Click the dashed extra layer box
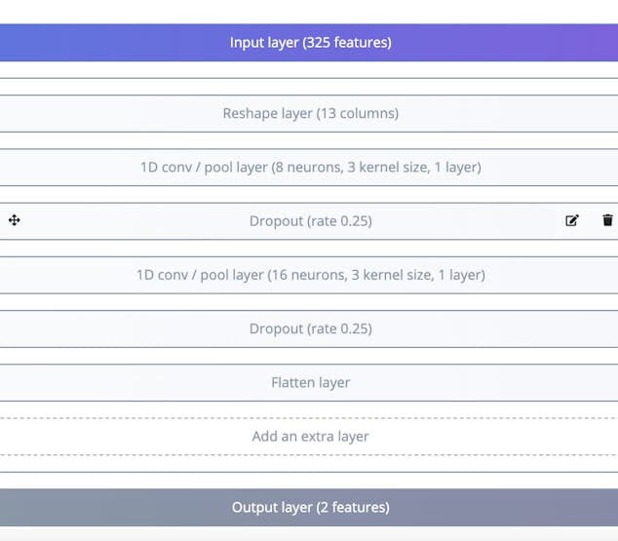618x541 pixels. click(310, 436)
